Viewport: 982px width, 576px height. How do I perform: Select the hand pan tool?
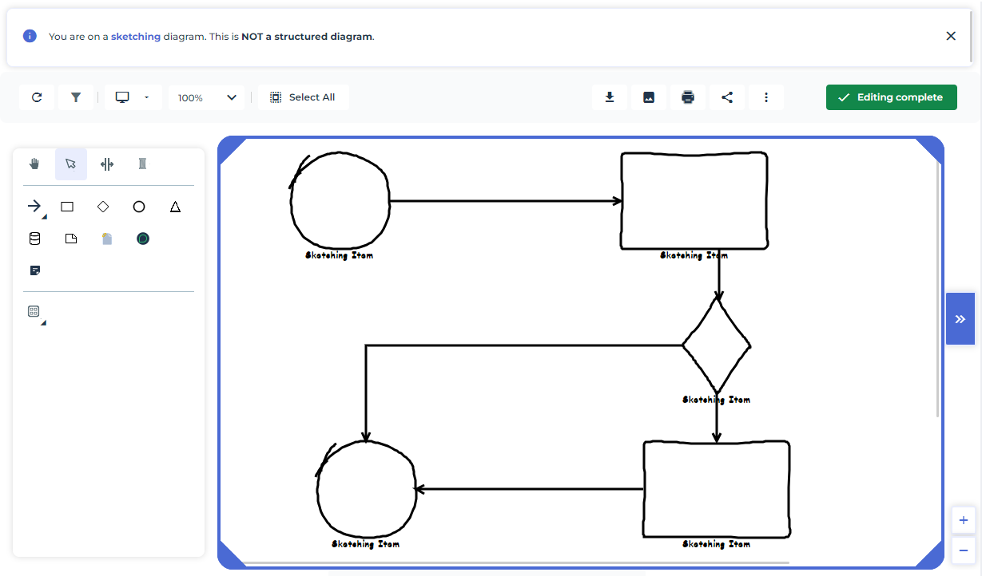click(x=34, y=164)
